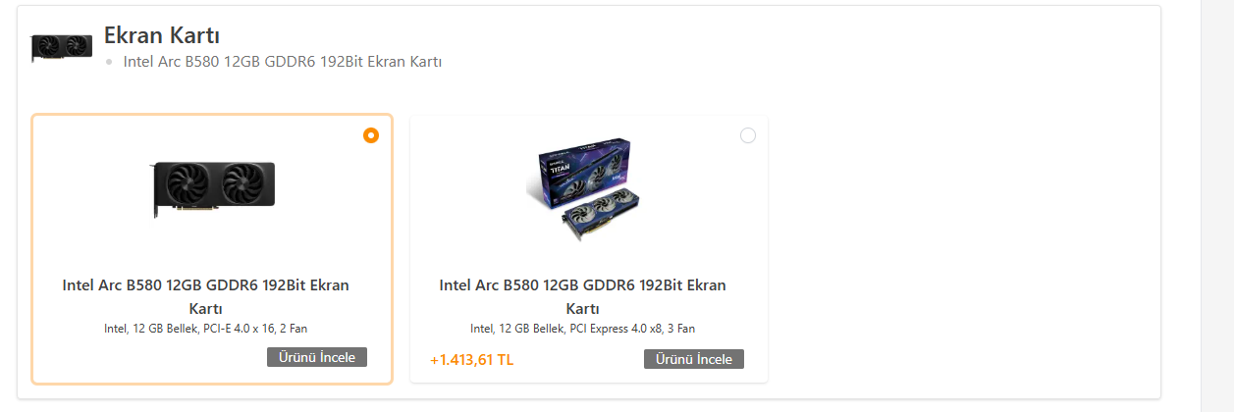Click the small graphics card icon beside Ekran Kartı
The height and width of the screenshot is (412, 1234).
pos(62,47)
